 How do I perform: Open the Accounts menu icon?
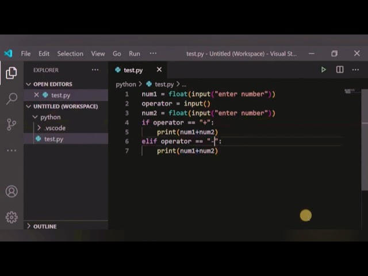tap(11, 191)
